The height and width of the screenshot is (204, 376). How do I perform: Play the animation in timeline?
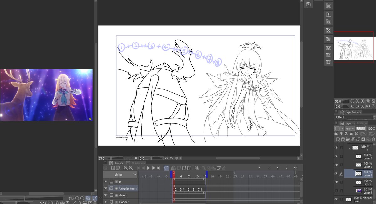[149, 168]
